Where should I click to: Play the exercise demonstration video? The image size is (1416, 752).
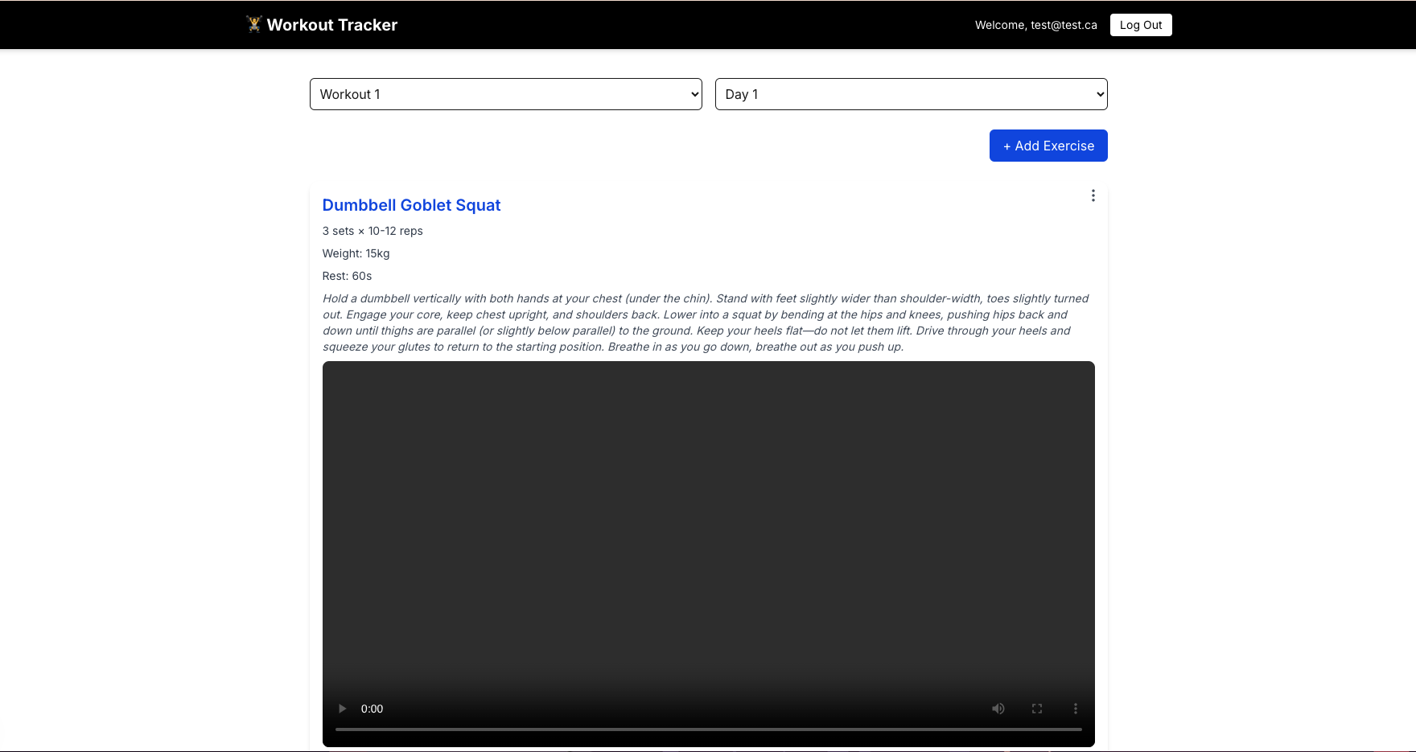342,709
